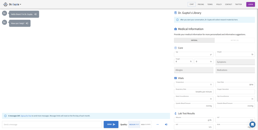Click the Symptoms field

tap(235, 62)
